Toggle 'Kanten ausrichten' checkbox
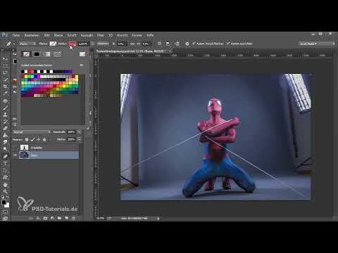The image size is (338, 253). [x=228, y=44]
